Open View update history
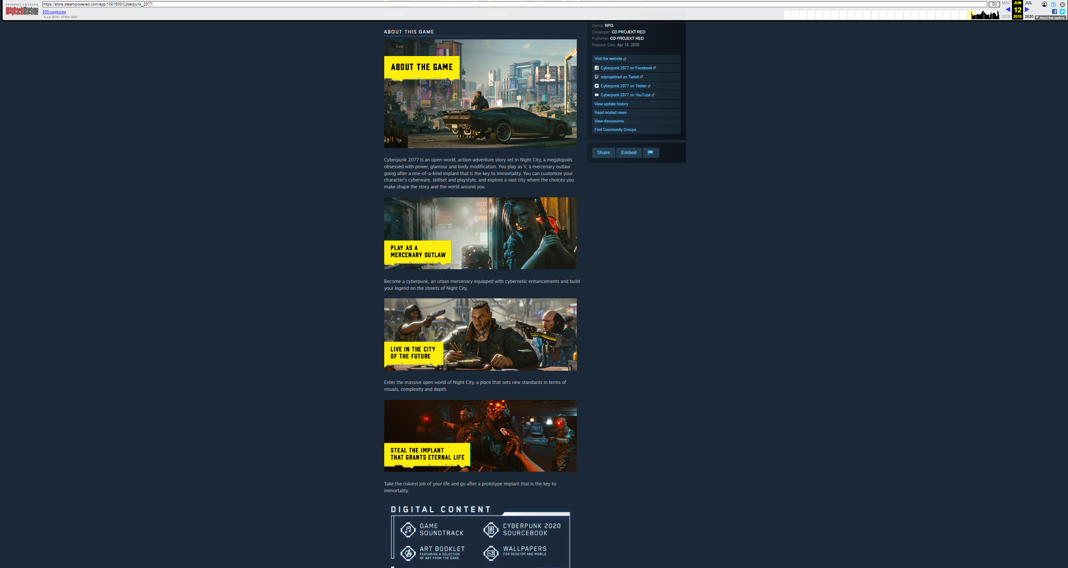The width and height of the screenshot is (1068, 568). (x=636, y=104)
